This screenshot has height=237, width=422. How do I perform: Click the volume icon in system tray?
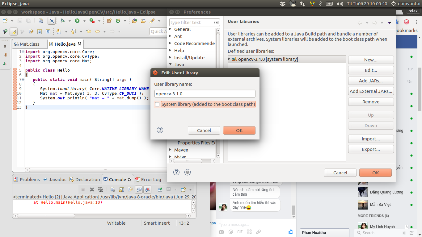[x=340, y=4]
